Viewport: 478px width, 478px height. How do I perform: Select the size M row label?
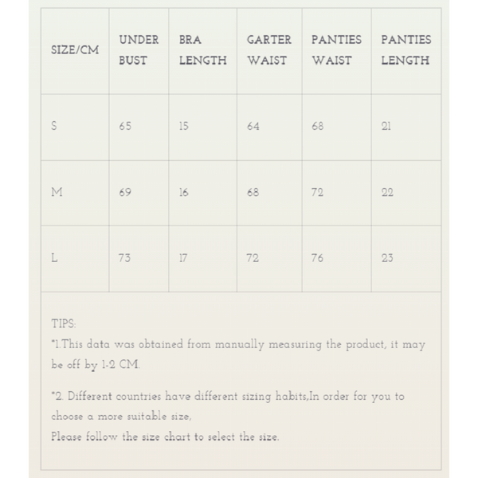[x=56, y=193]
